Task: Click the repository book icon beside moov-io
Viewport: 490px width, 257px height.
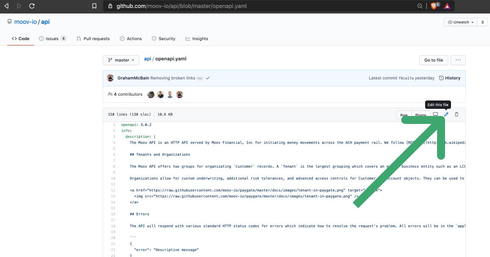Action: pyautogui.click(x=10, y=22)
